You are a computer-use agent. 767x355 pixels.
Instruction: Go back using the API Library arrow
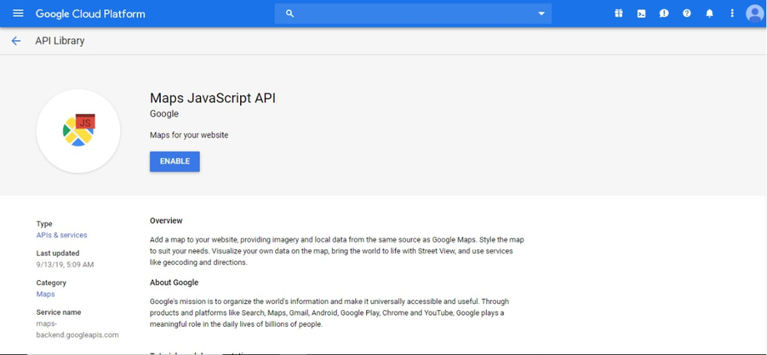coord(16,41)
